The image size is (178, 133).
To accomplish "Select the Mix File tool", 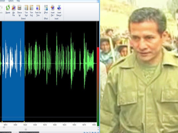I will click(14, 10).
